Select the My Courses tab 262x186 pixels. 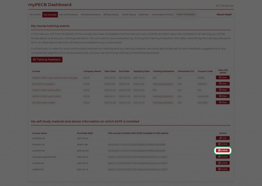(50, 15)
